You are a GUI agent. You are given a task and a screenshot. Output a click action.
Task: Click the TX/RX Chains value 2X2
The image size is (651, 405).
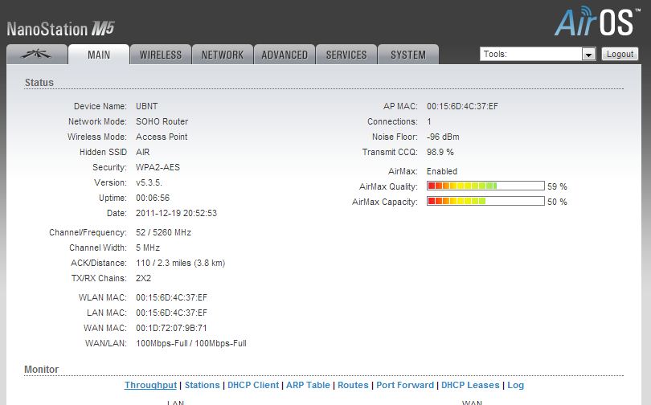pos(143,278)
